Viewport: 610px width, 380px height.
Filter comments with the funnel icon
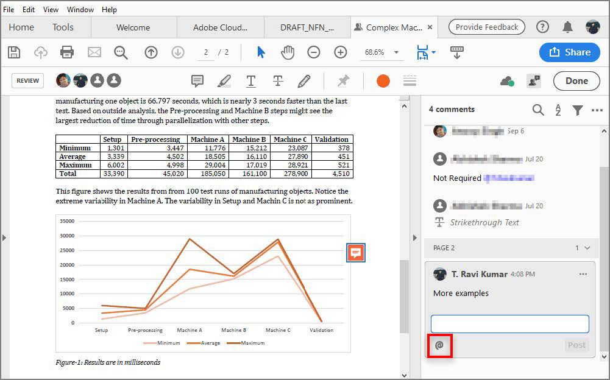[578, 110]
